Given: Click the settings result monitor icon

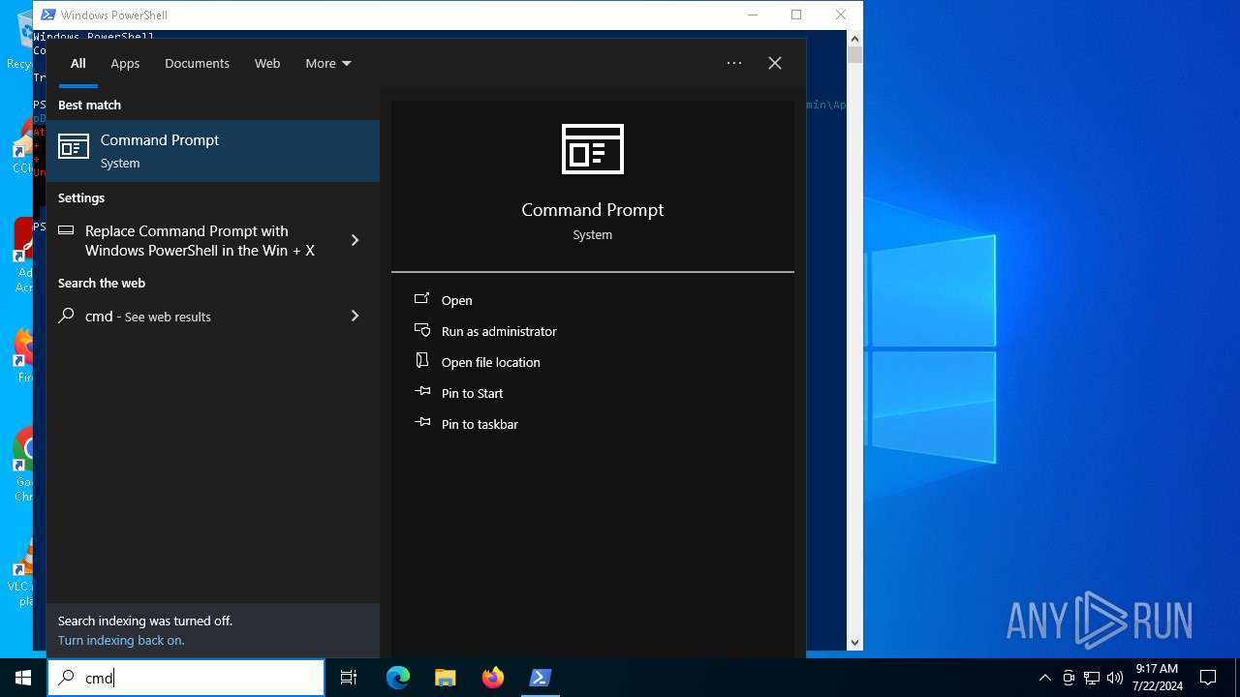Looking at the screenshot, I should coord(66,230).
